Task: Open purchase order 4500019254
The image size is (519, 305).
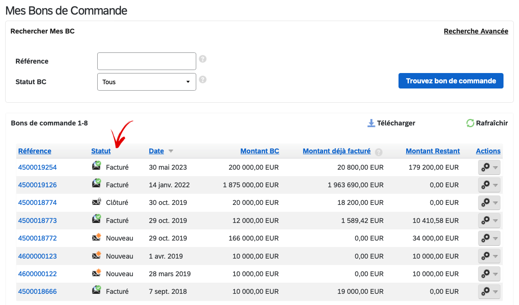Action: pos(37,167)
